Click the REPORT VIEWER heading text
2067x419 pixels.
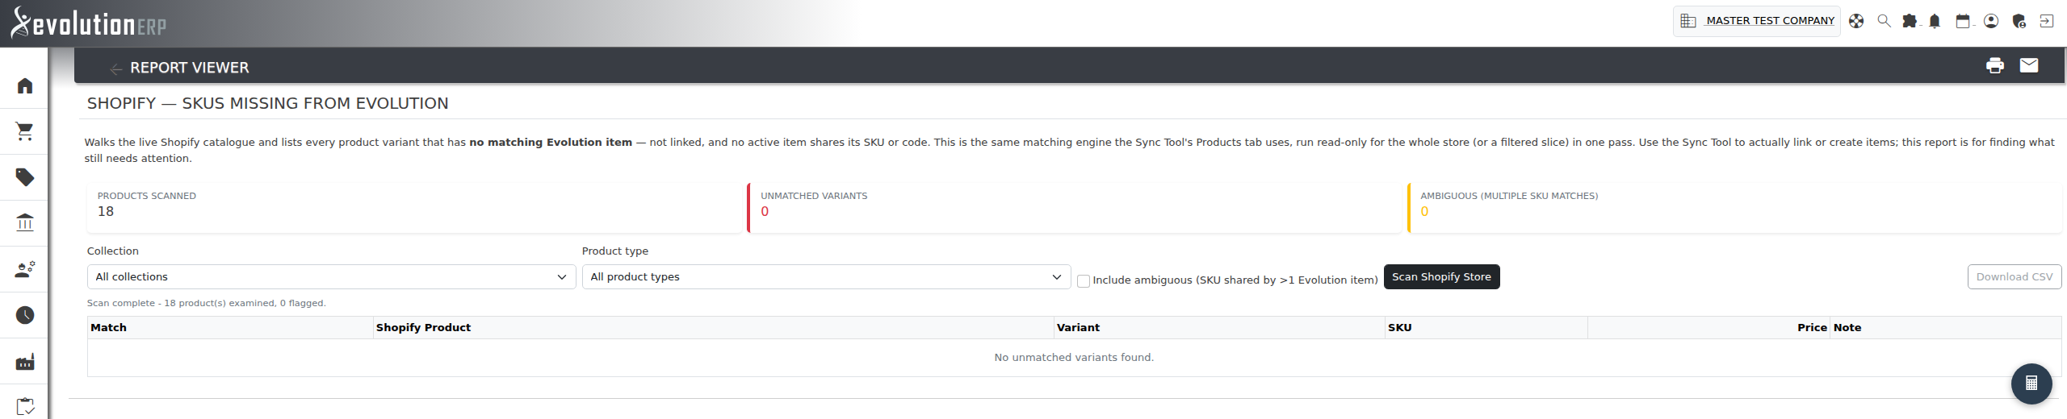click(x=189, y=68)
